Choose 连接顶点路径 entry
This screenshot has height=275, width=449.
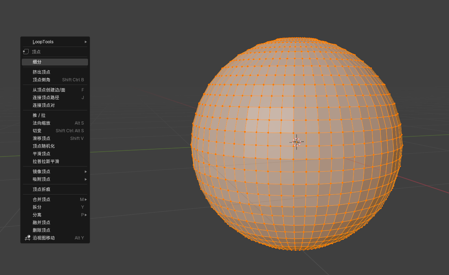[x=55, y=97]
